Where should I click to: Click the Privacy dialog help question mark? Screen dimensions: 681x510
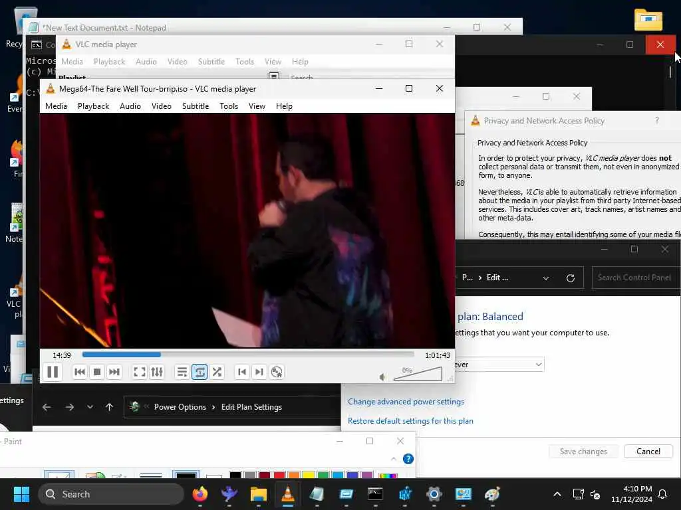656,121
